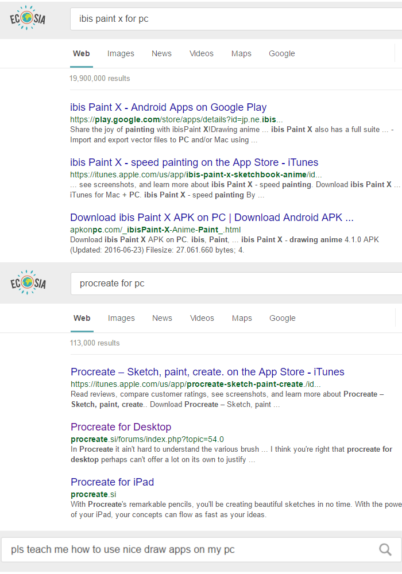Click the Ecosia logo beside the procreate search

click(x=28, y=283)
